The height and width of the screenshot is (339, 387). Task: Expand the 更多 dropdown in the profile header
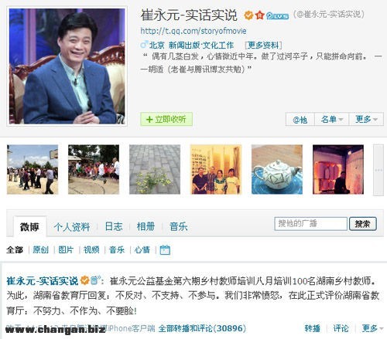pyautogui.click(x=366, y=119)
